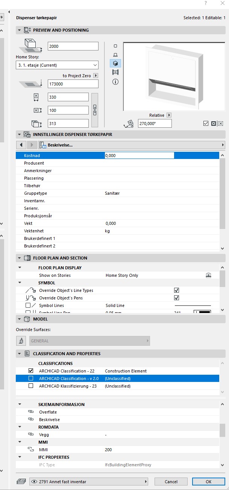Click the Cancel button
This screenshot has width=229, height=490.
pyautogui.click(x=171, y=482)
